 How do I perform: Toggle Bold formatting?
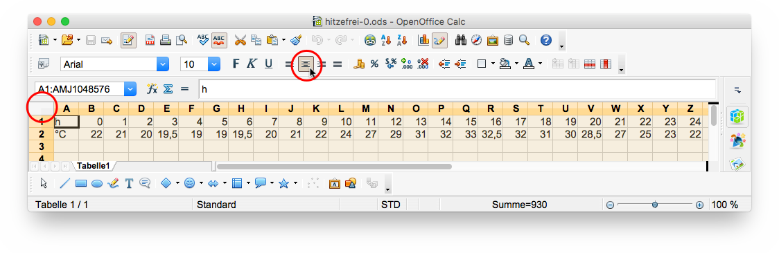[236, 64]
